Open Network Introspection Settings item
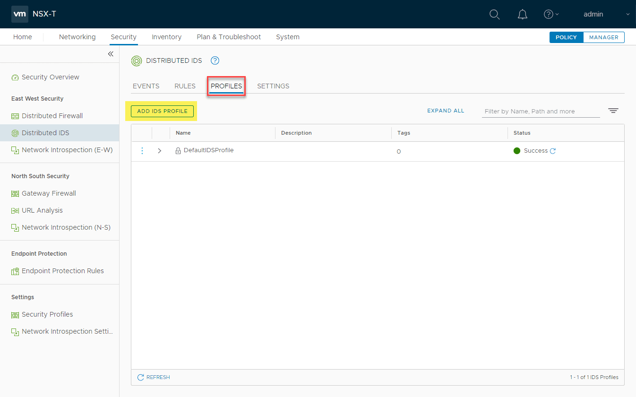636x397 pixels. point(68,332)
